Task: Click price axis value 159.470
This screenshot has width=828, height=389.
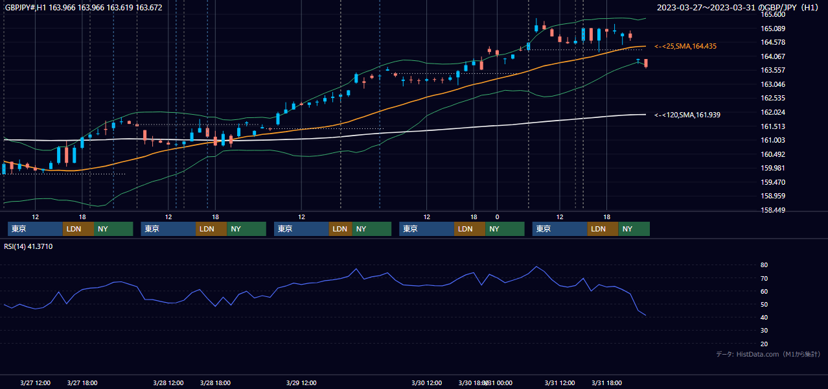Action: click(773, 182)
